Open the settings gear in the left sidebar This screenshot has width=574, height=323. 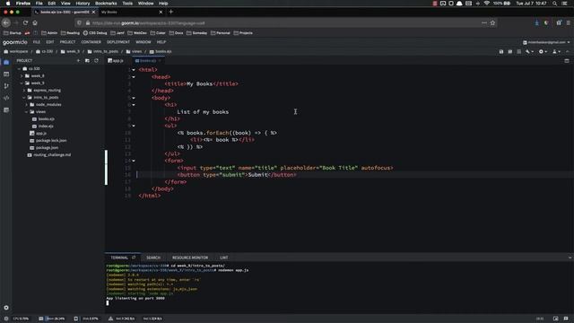6,308
